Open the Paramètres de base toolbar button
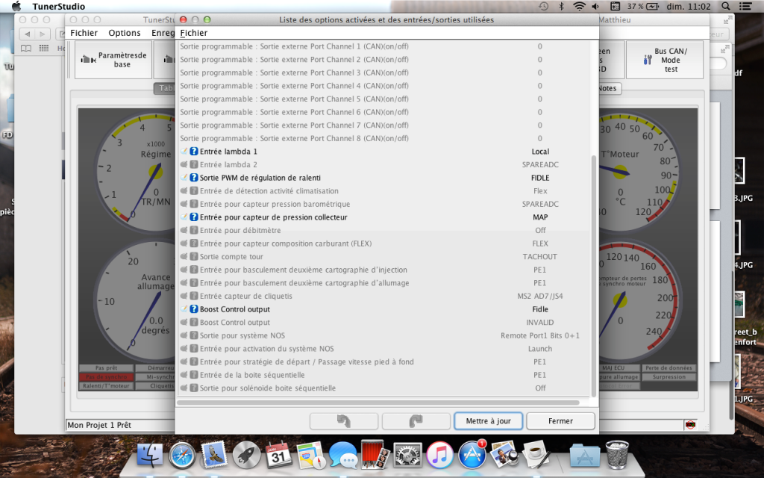The width and height of the screenshot is (764, 478). (x=113, y=60)
